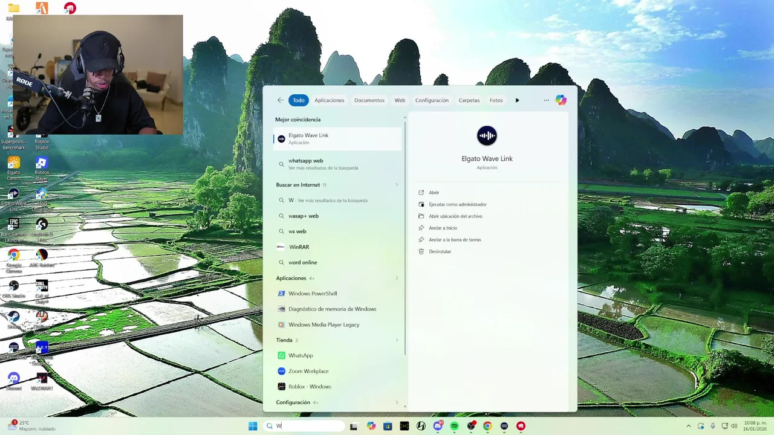Open OBS Studio from the taskbar
Viewport: 774px width, 435px height.
(x=471, y=426)
